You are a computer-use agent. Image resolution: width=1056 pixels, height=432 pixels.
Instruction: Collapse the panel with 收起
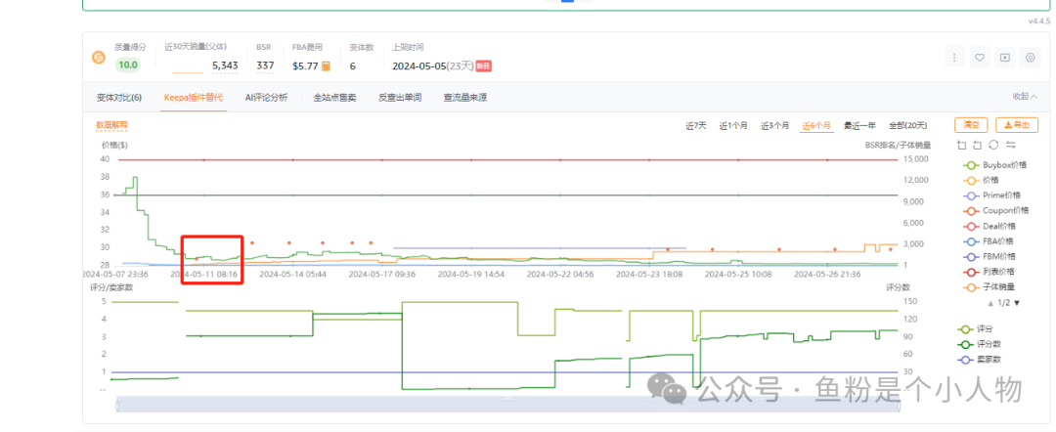1025,96
